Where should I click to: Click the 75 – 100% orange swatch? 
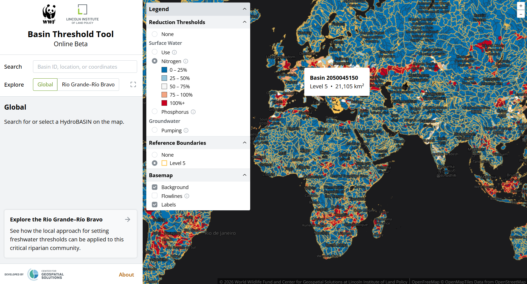[x=164, y=95]
